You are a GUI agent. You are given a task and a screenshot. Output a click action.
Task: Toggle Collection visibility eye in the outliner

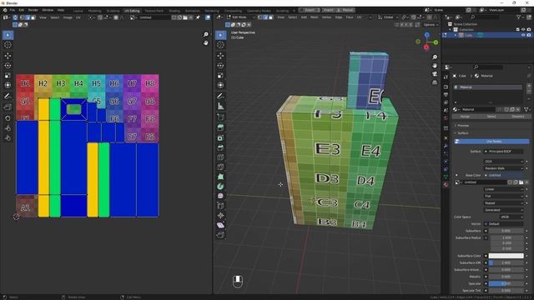[x=523, y=30]
